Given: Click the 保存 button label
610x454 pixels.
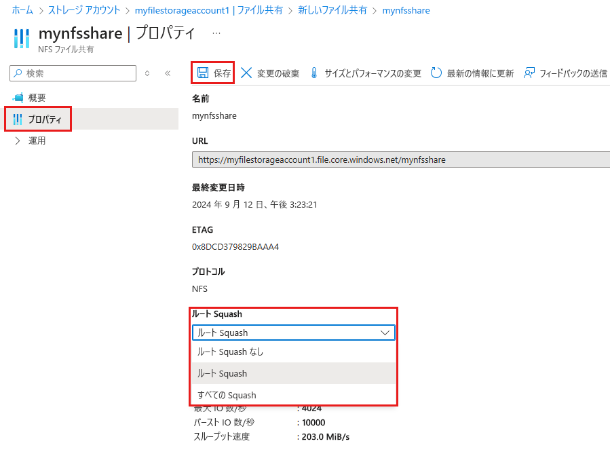Looking at the screenshot, I should (x=222, y=73).
